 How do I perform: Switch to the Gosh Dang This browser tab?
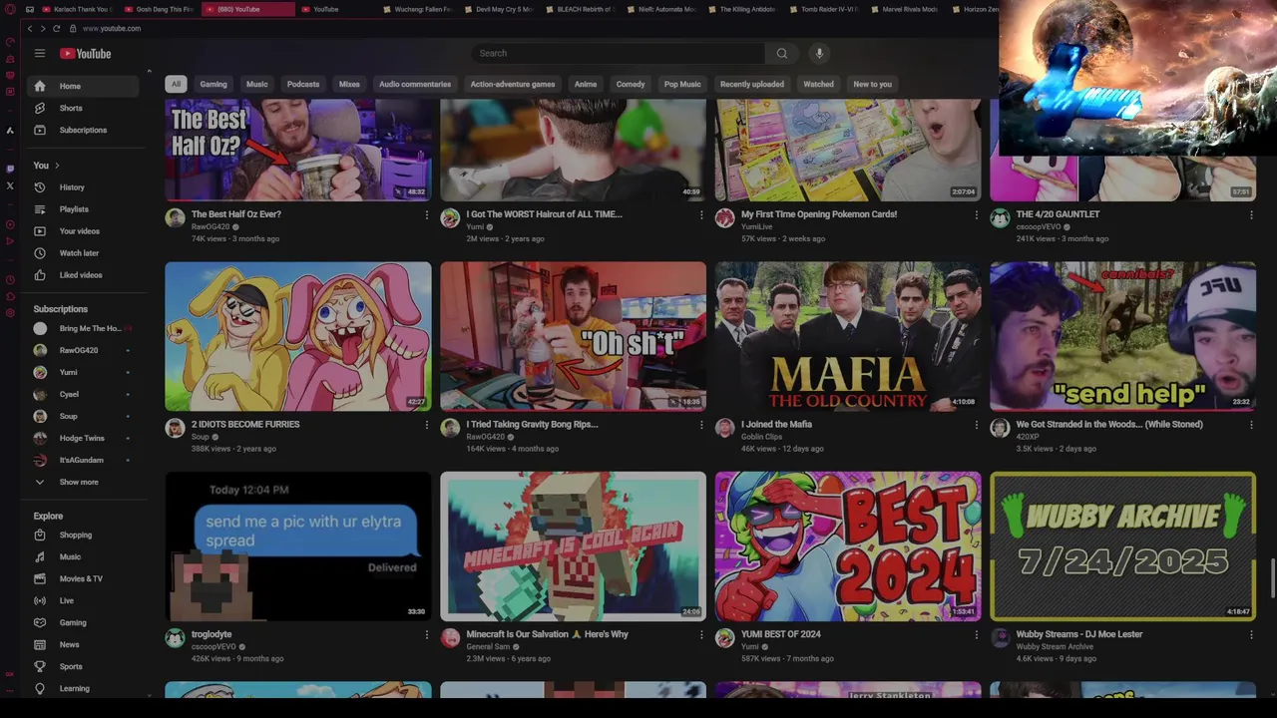pyautogui.click(x=160, y=9)
